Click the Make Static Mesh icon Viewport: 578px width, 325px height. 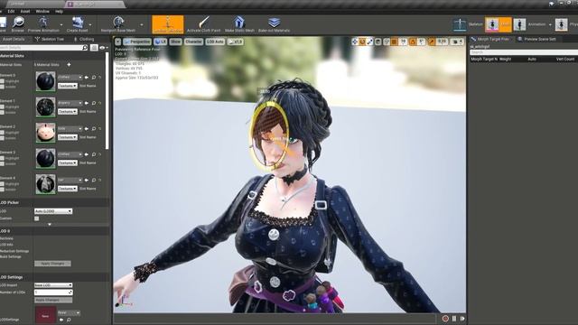coord(239,23)
